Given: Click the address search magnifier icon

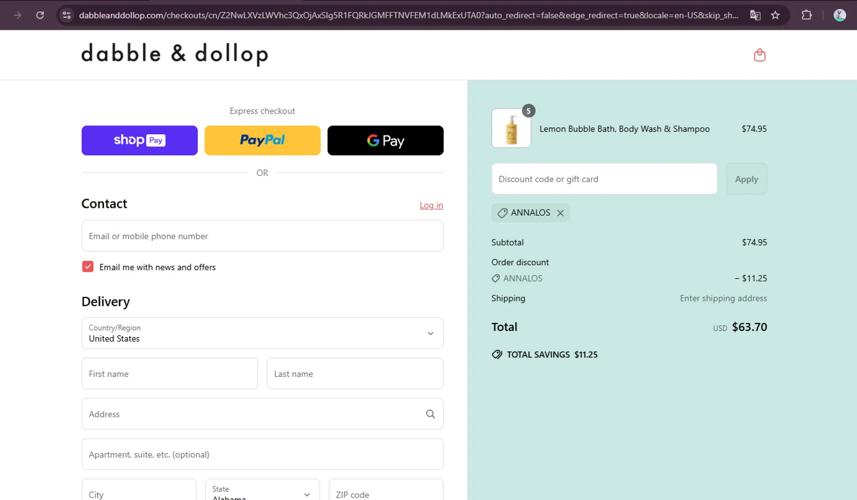Looking at the screenshot, I should point(430,414).
